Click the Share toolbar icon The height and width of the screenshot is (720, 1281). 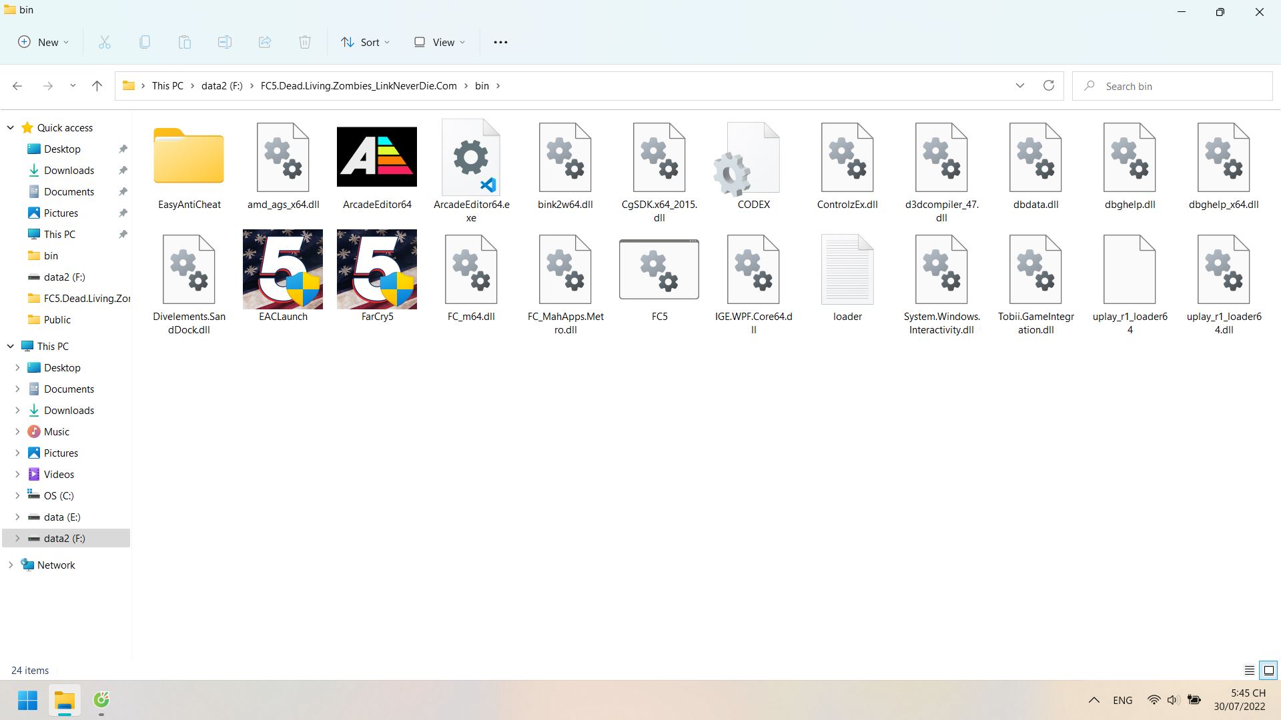click(265, 42)
